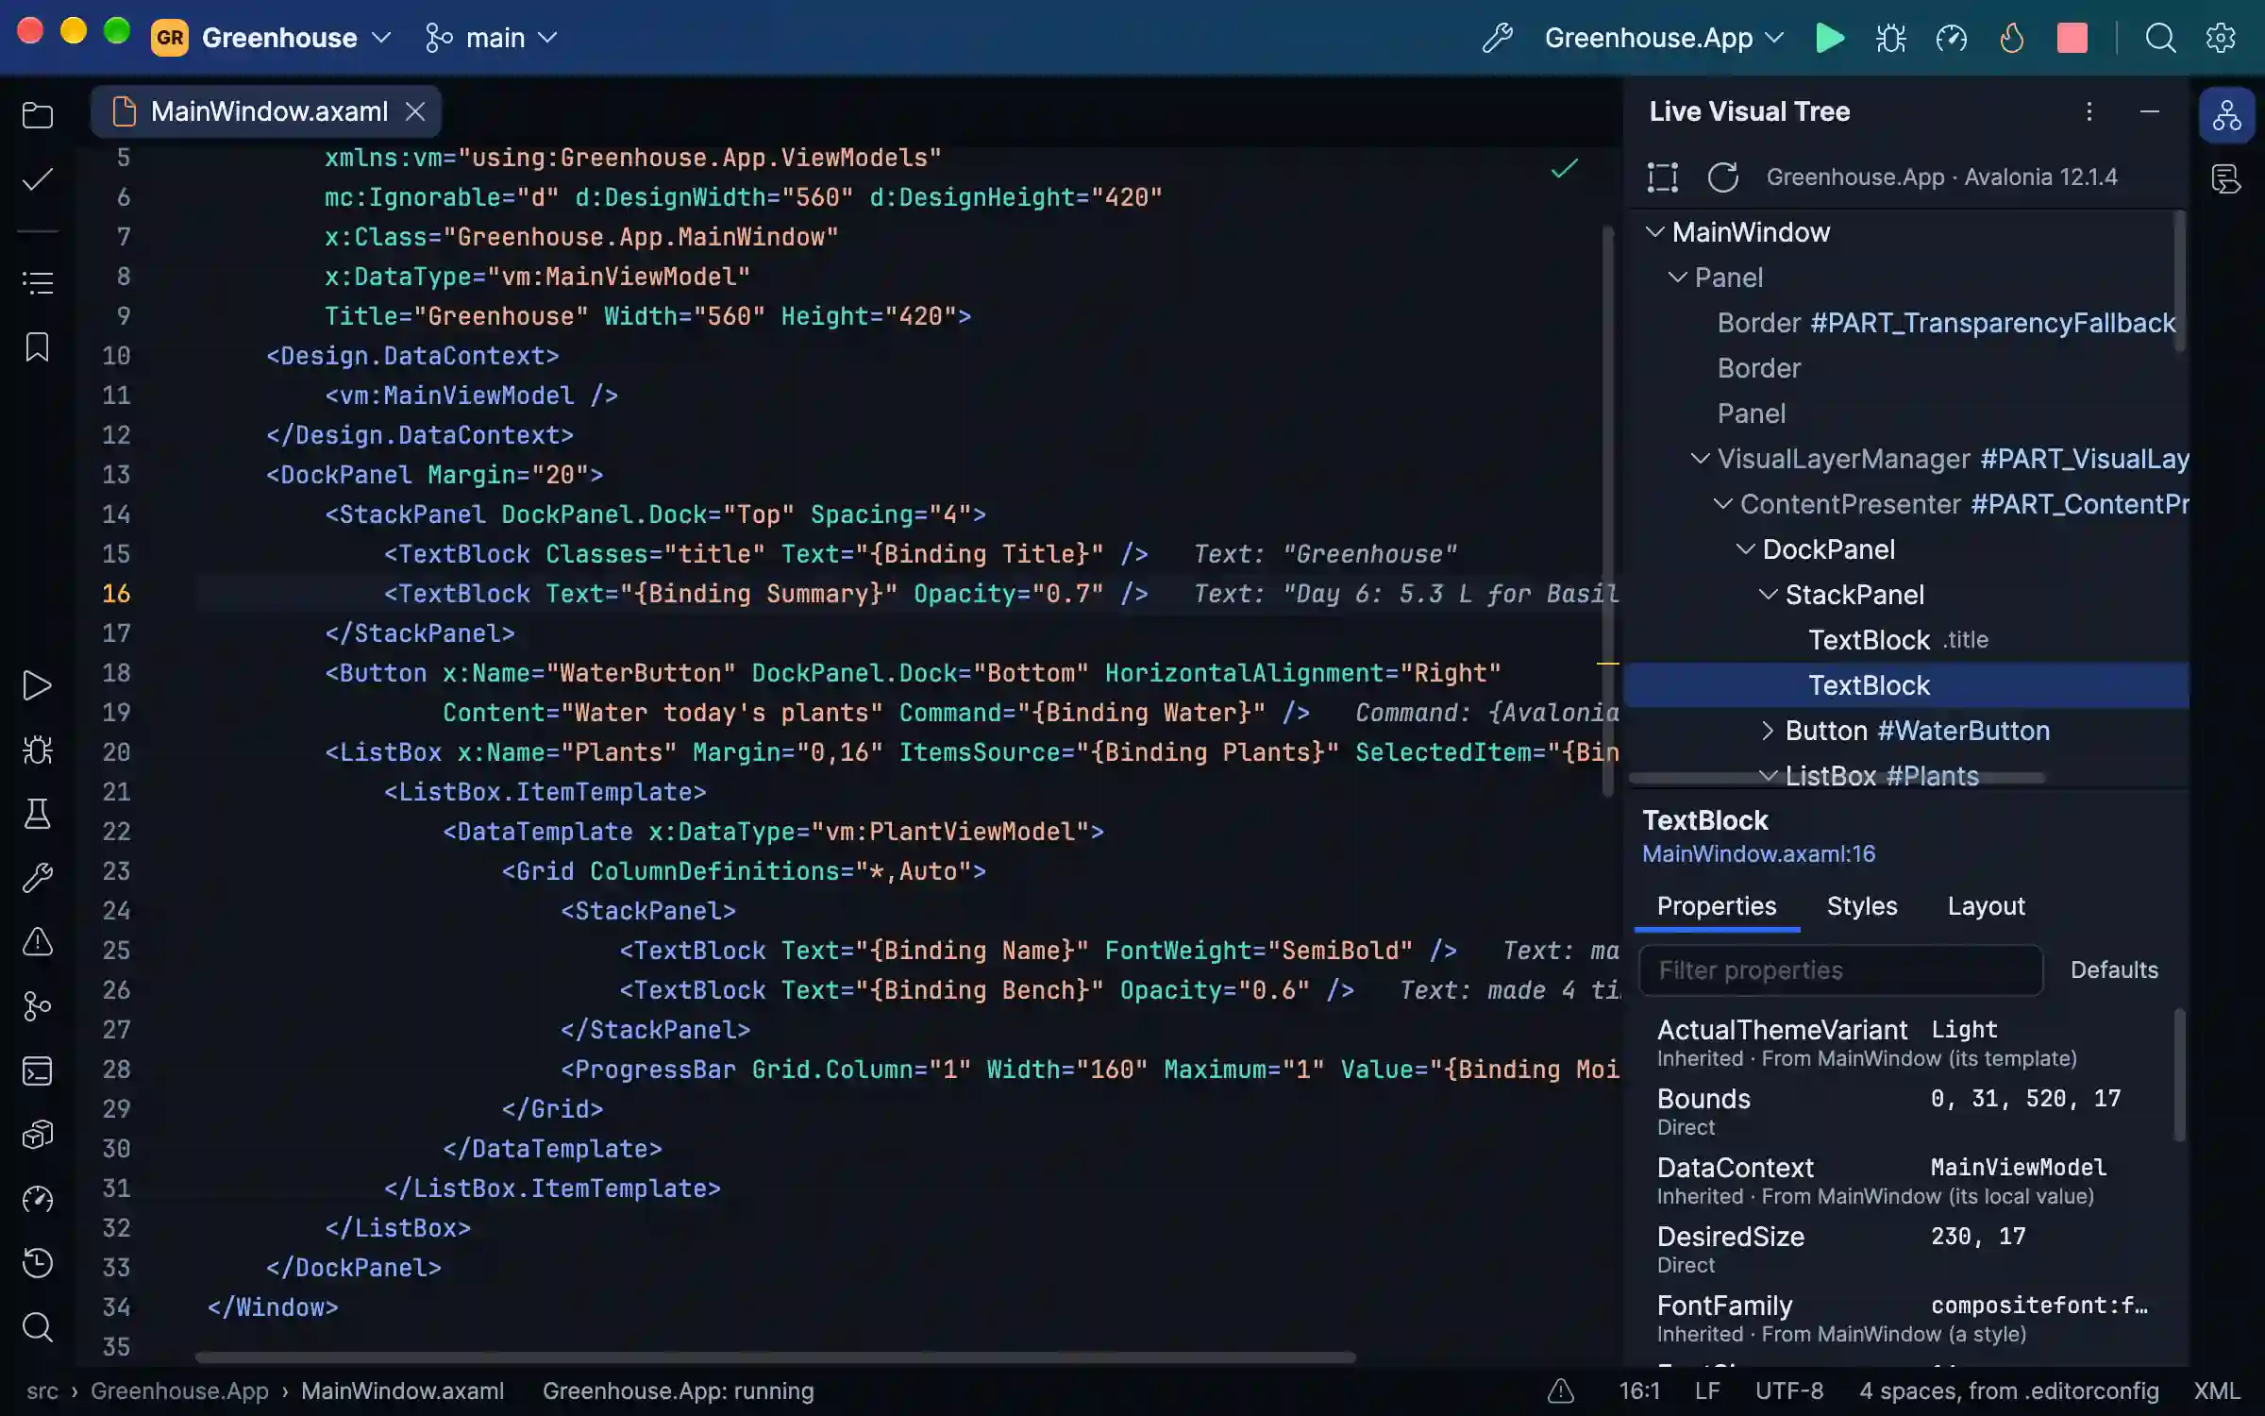Run Greenhouse.App with the green play button

point(1829,38)
